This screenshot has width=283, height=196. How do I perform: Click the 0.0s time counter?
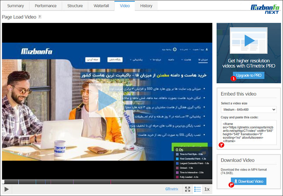tap(179, 150)
